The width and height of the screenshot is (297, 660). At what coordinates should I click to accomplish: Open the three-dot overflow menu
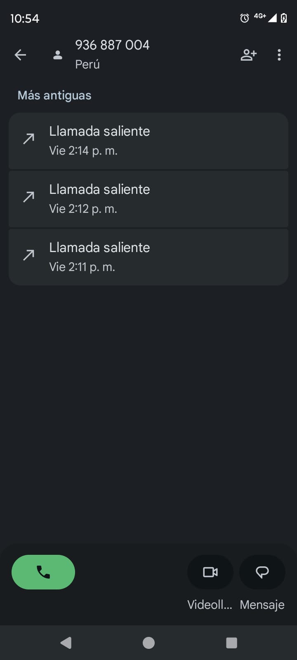[x=279, y=55]
